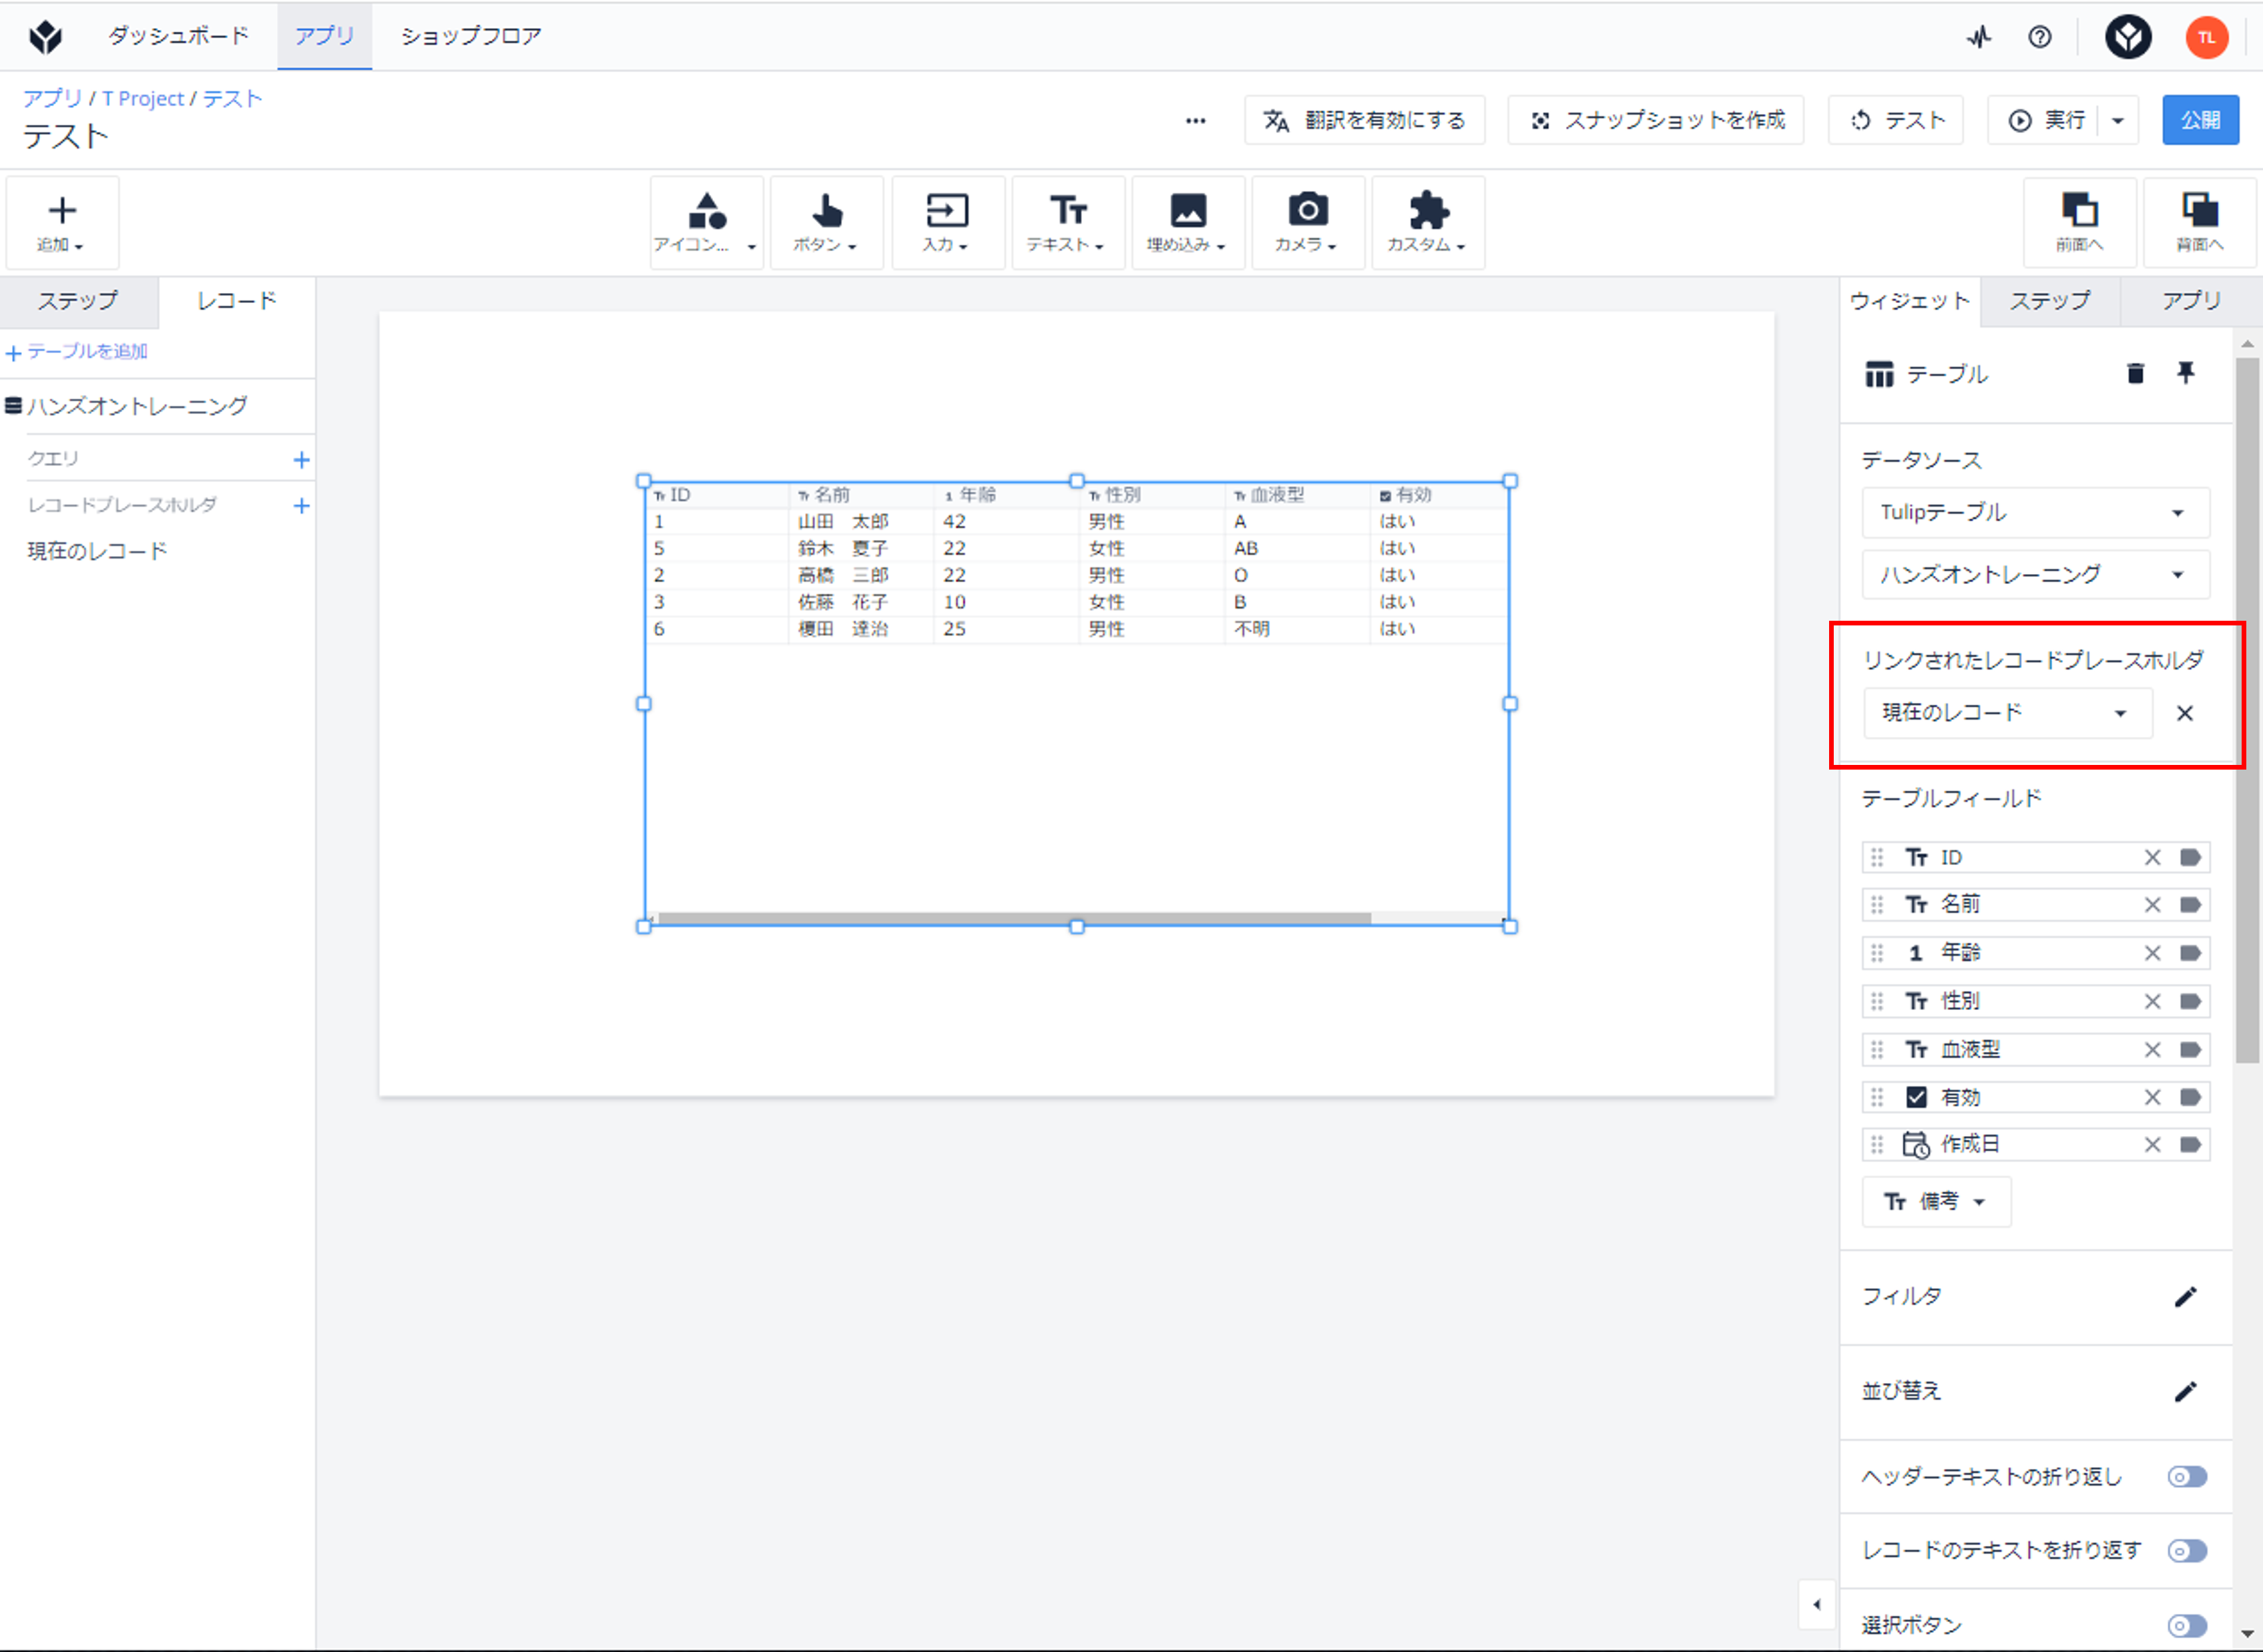
Task: Open the Camera widget menu
Action: pos(1307,222)
